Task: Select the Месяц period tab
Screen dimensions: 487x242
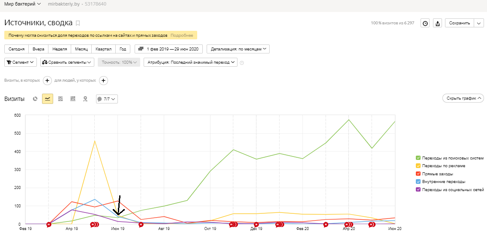Action: coord(81,49)
